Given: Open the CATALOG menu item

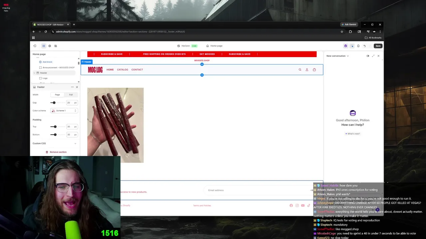Looking at the screenshot, I should click(x=122, y=70).
